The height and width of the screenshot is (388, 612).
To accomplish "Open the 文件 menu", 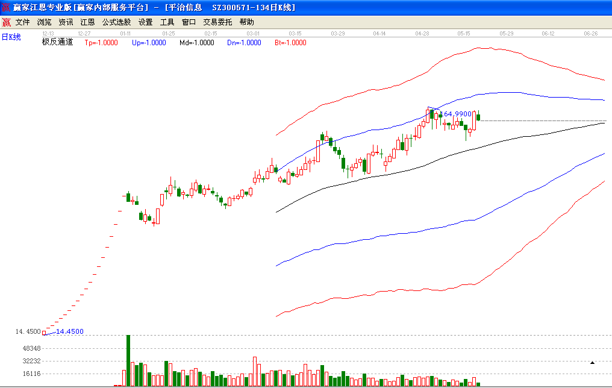I will coord(23,22).
